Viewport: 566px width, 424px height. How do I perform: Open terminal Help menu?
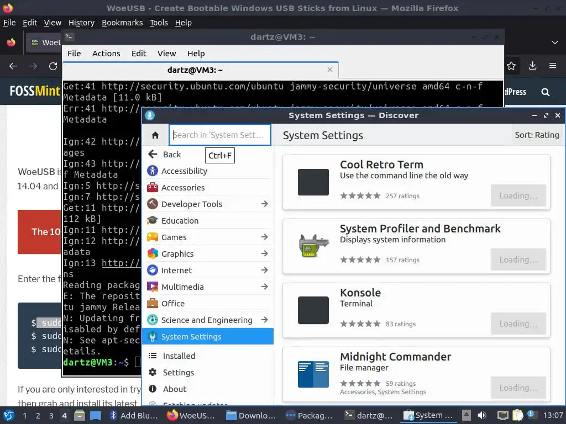tap(196, 54)
